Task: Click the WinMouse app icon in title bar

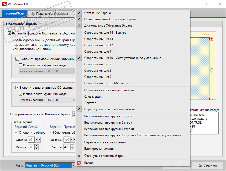Action: coord(4,4)
